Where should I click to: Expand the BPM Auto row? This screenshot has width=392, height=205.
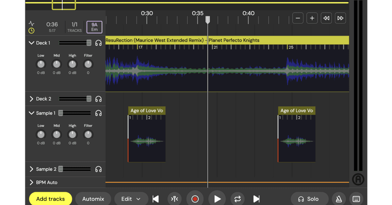point(31,182)
